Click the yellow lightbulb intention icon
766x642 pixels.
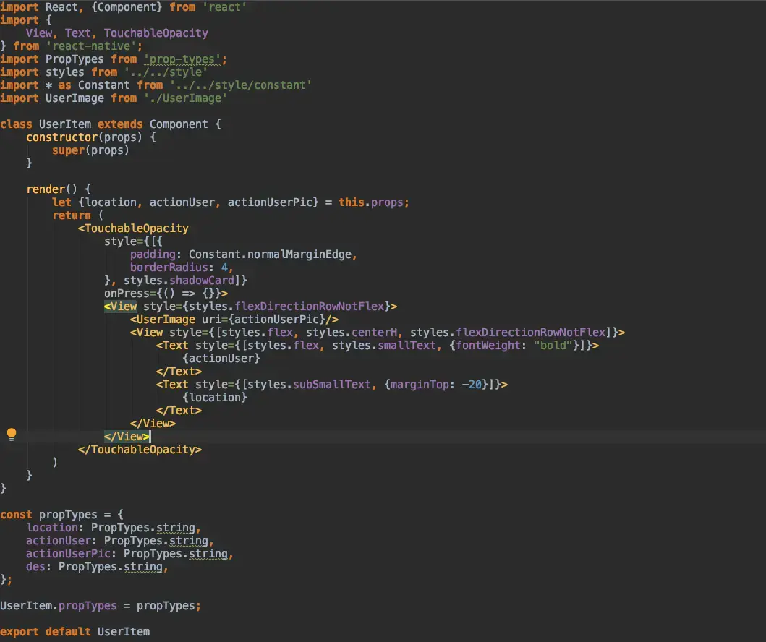(11, 434)
